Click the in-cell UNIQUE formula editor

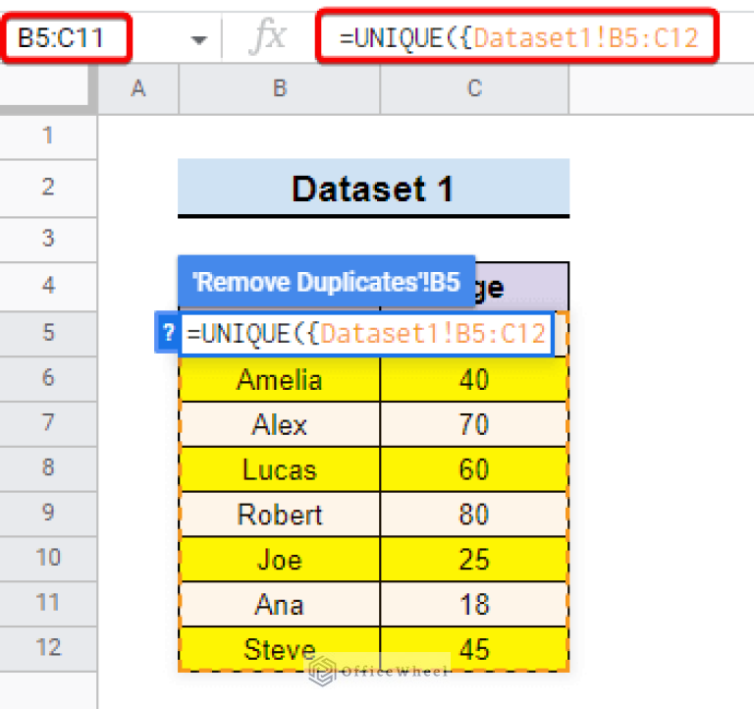point(365,334)
